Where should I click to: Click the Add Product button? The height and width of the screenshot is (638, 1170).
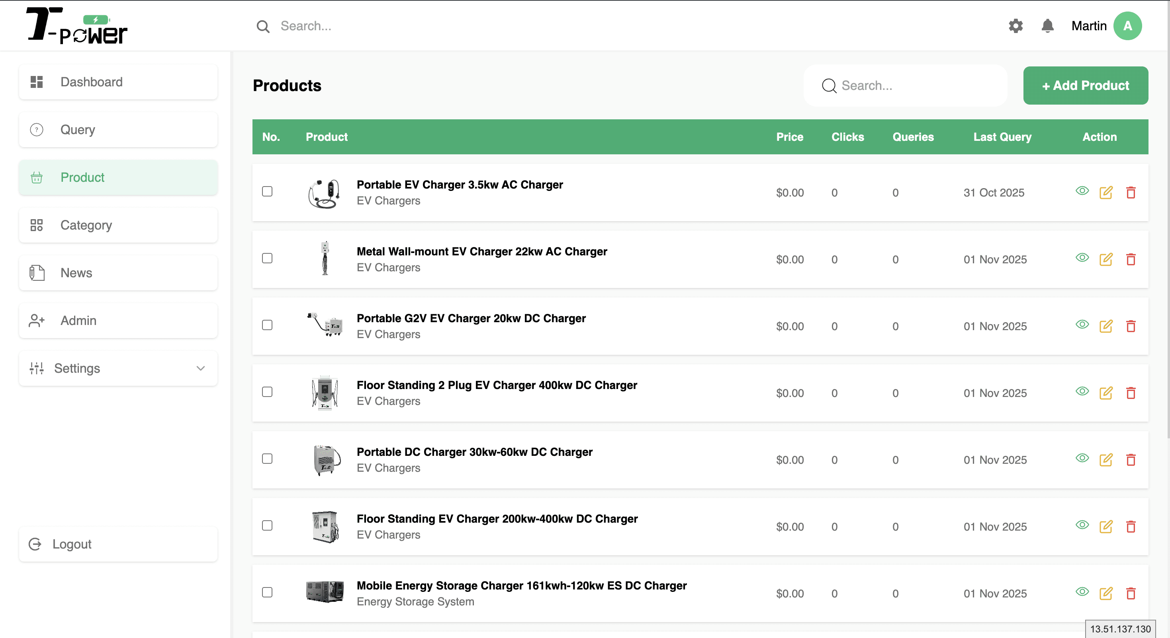pos(1085,85)
